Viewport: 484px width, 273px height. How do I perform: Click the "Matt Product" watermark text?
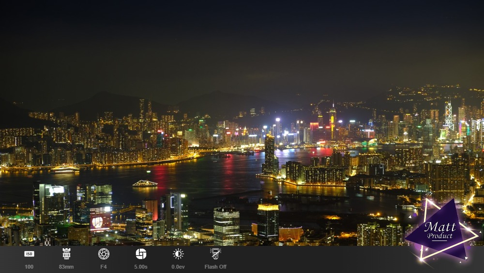pyautogui.click(x=440, y=229)
